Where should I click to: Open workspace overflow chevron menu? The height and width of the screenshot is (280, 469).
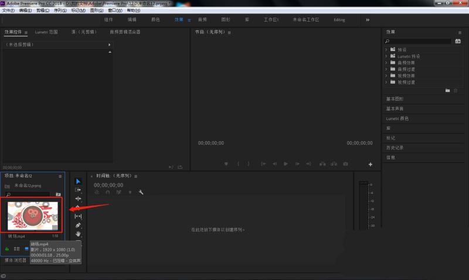tap(368, 20)
